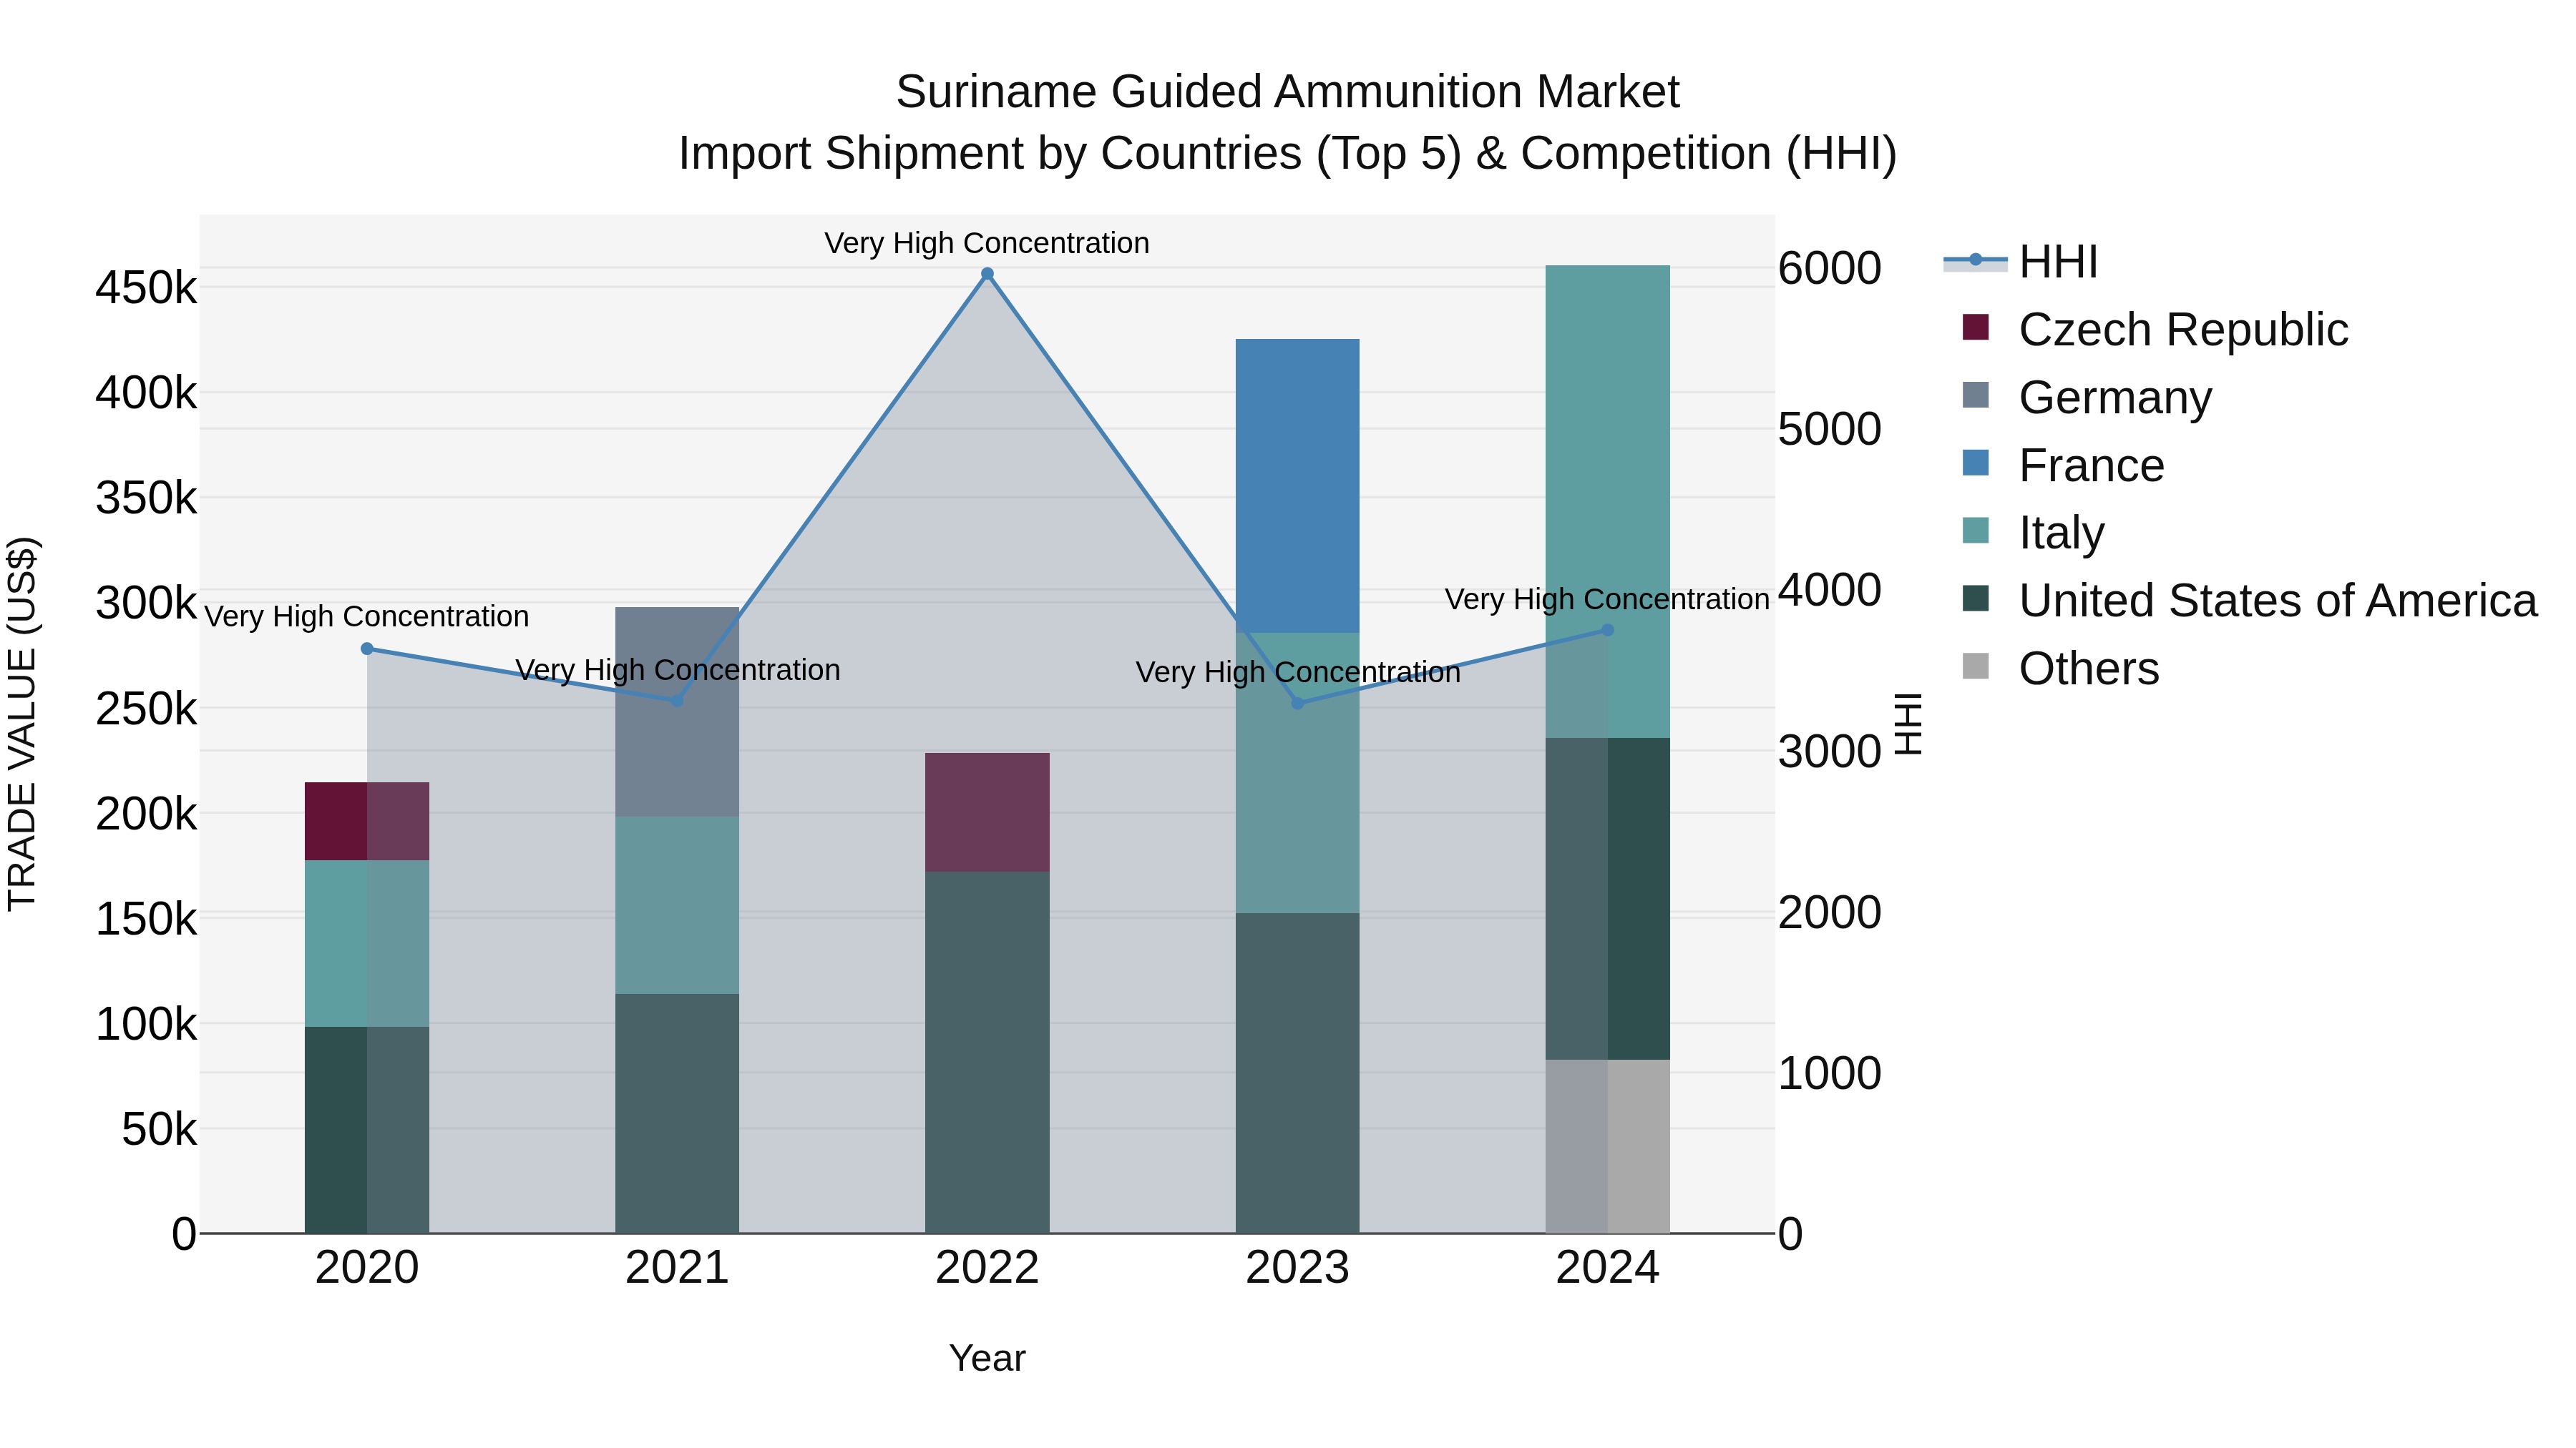Click the USA bar segment in 2021

point(677,1113)
